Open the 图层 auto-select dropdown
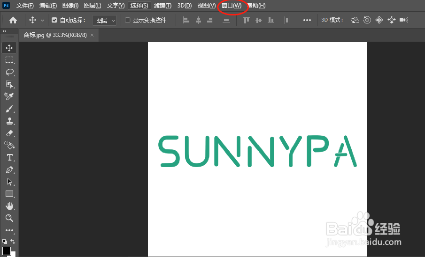The width and height of the screenshot is (425, 257). 105,20
